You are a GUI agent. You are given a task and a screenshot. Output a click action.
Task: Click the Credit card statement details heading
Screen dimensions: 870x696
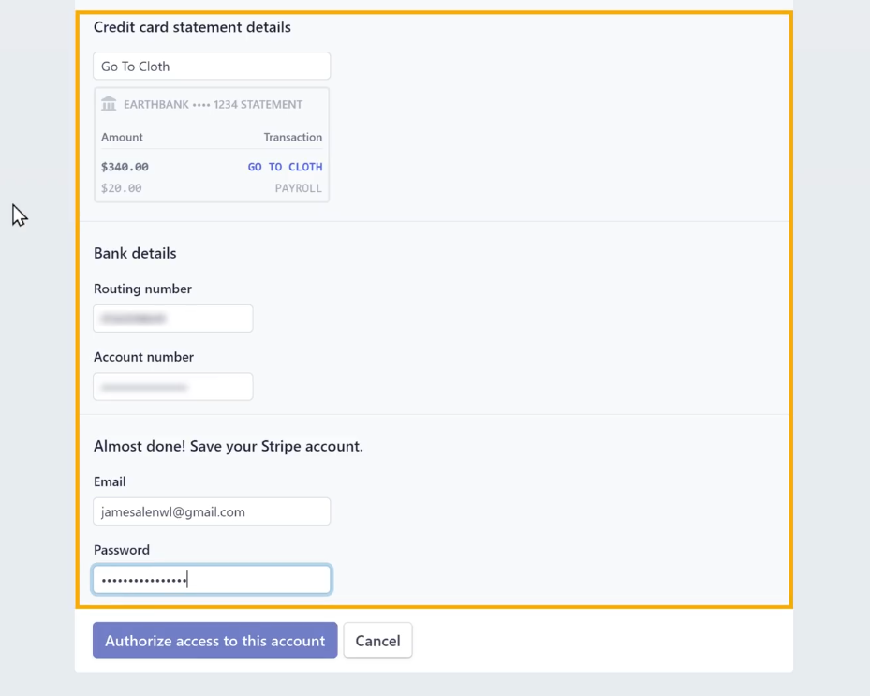[x=192, y=27]
